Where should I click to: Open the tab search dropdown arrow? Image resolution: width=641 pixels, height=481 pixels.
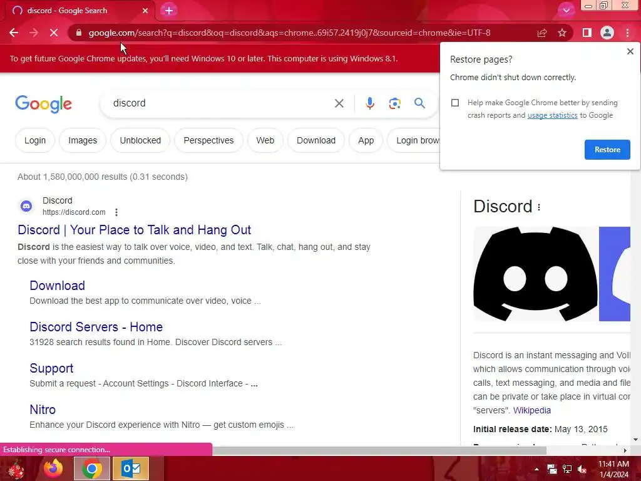pos(566,10)
